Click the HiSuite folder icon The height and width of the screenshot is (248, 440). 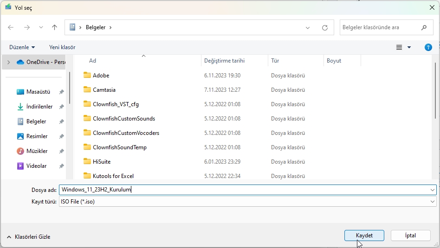(87, 161)
